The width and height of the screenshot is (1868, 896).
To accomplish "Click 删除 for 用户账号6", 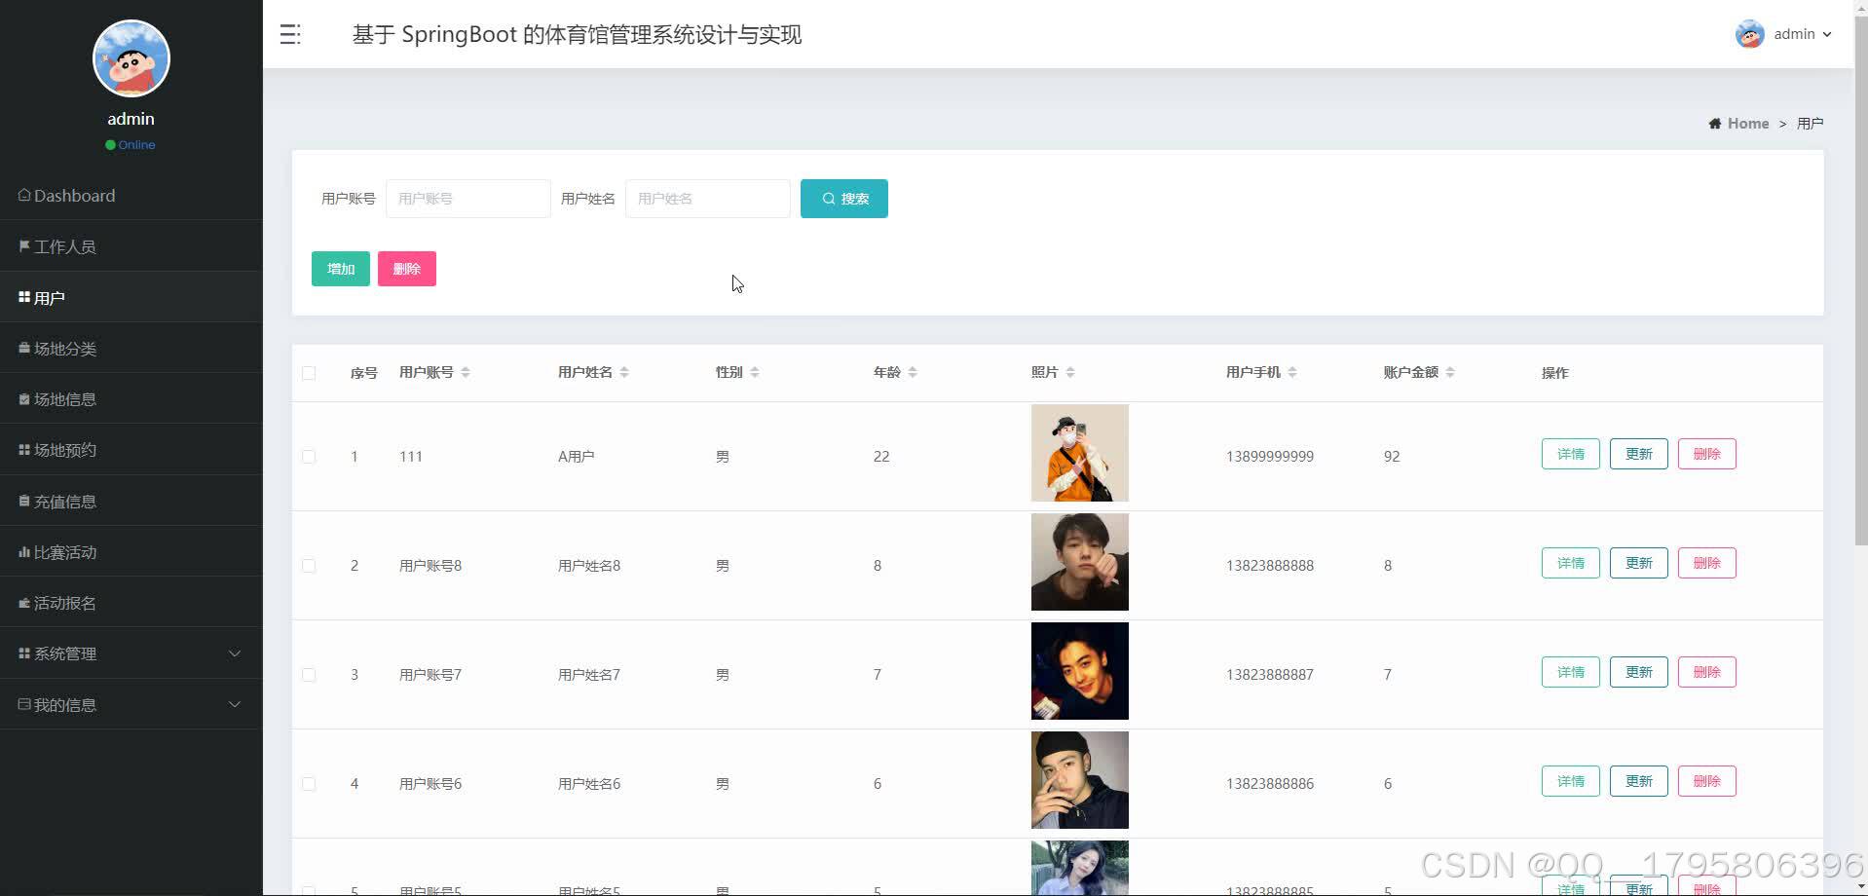I will [x=1707, y=781].
